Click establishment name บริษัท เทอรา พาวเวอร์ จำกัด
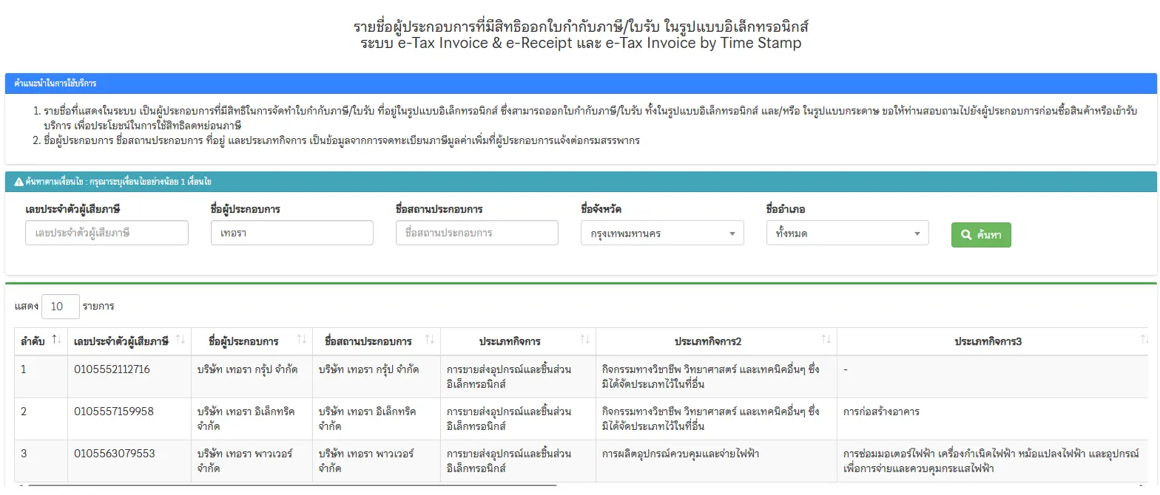This screenshot has height=495, width=1160. pyautogui.click(x=366, y=460)
